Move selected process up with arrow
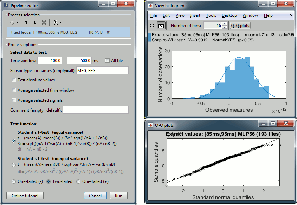 (26, 22)
